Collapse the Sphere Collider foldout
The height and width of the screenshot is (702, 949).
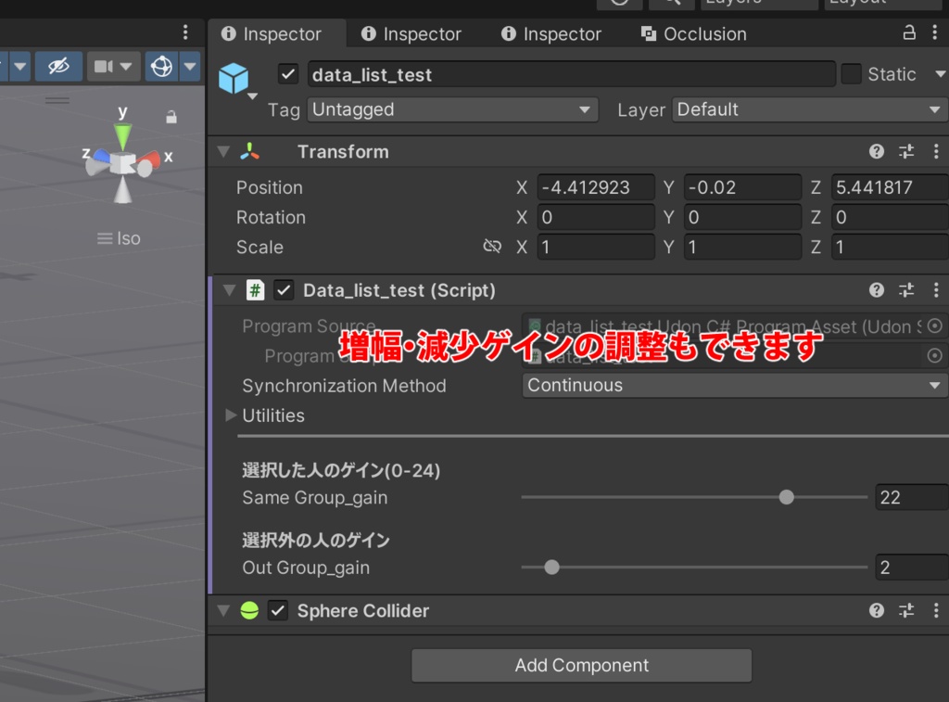pos(224,610)
